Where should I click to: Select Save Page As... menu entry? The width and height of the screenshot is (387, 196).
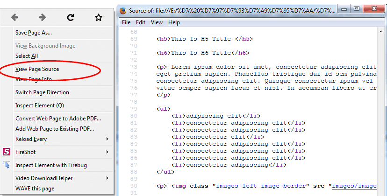33,33
